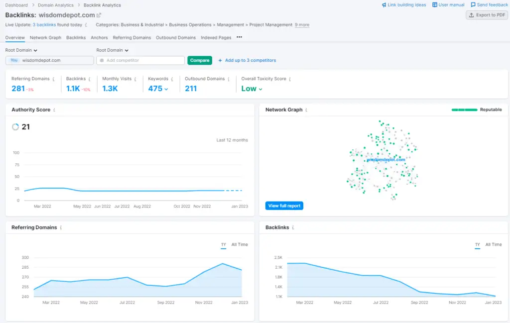Click info icon next to Keywords
510x323 pixels.
(172, 79)
